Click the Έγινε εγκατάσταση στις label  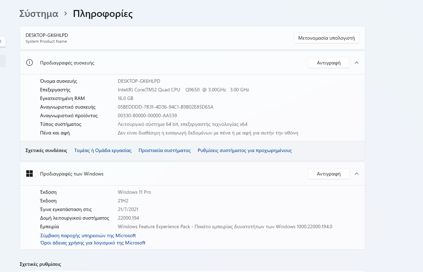(x=66, y=209)
